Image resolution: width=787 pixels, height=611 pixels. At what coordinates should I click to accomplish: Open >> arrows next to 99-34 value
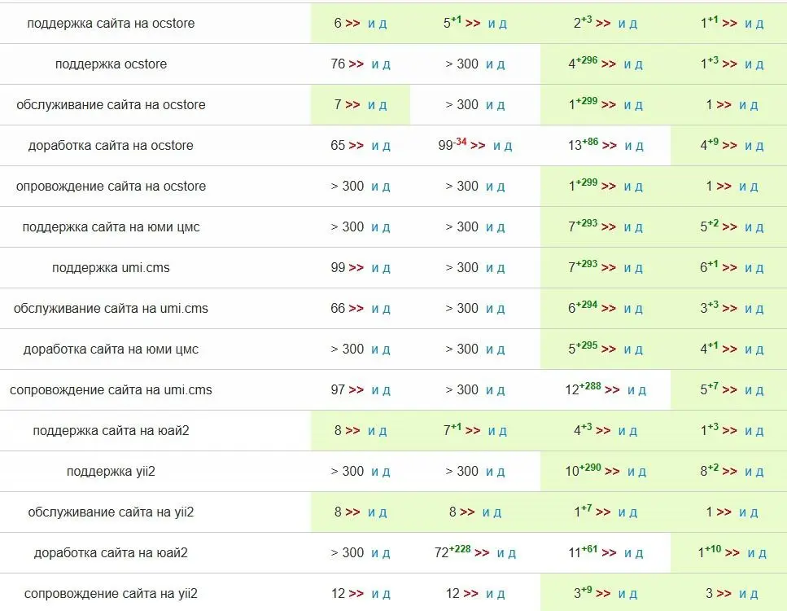478,146
